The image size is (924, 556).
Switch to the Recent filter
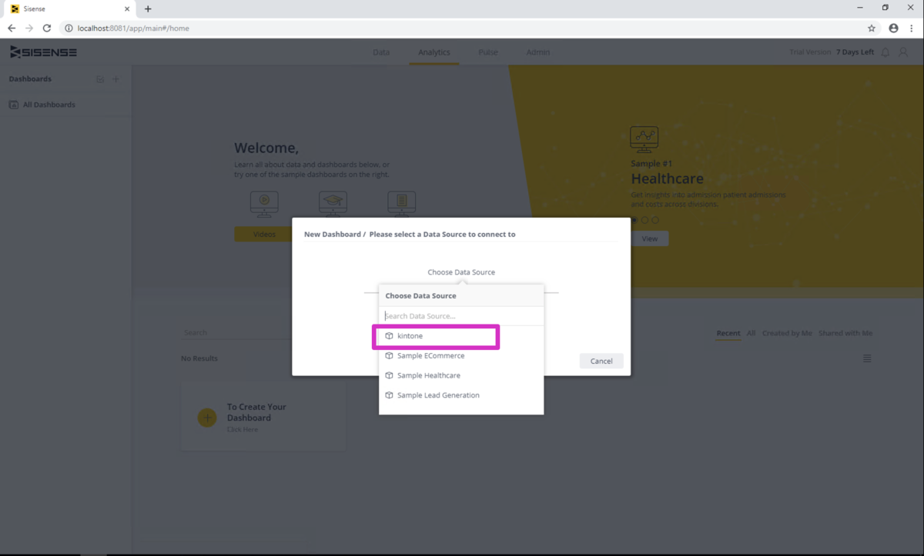[x=728, y=333]
